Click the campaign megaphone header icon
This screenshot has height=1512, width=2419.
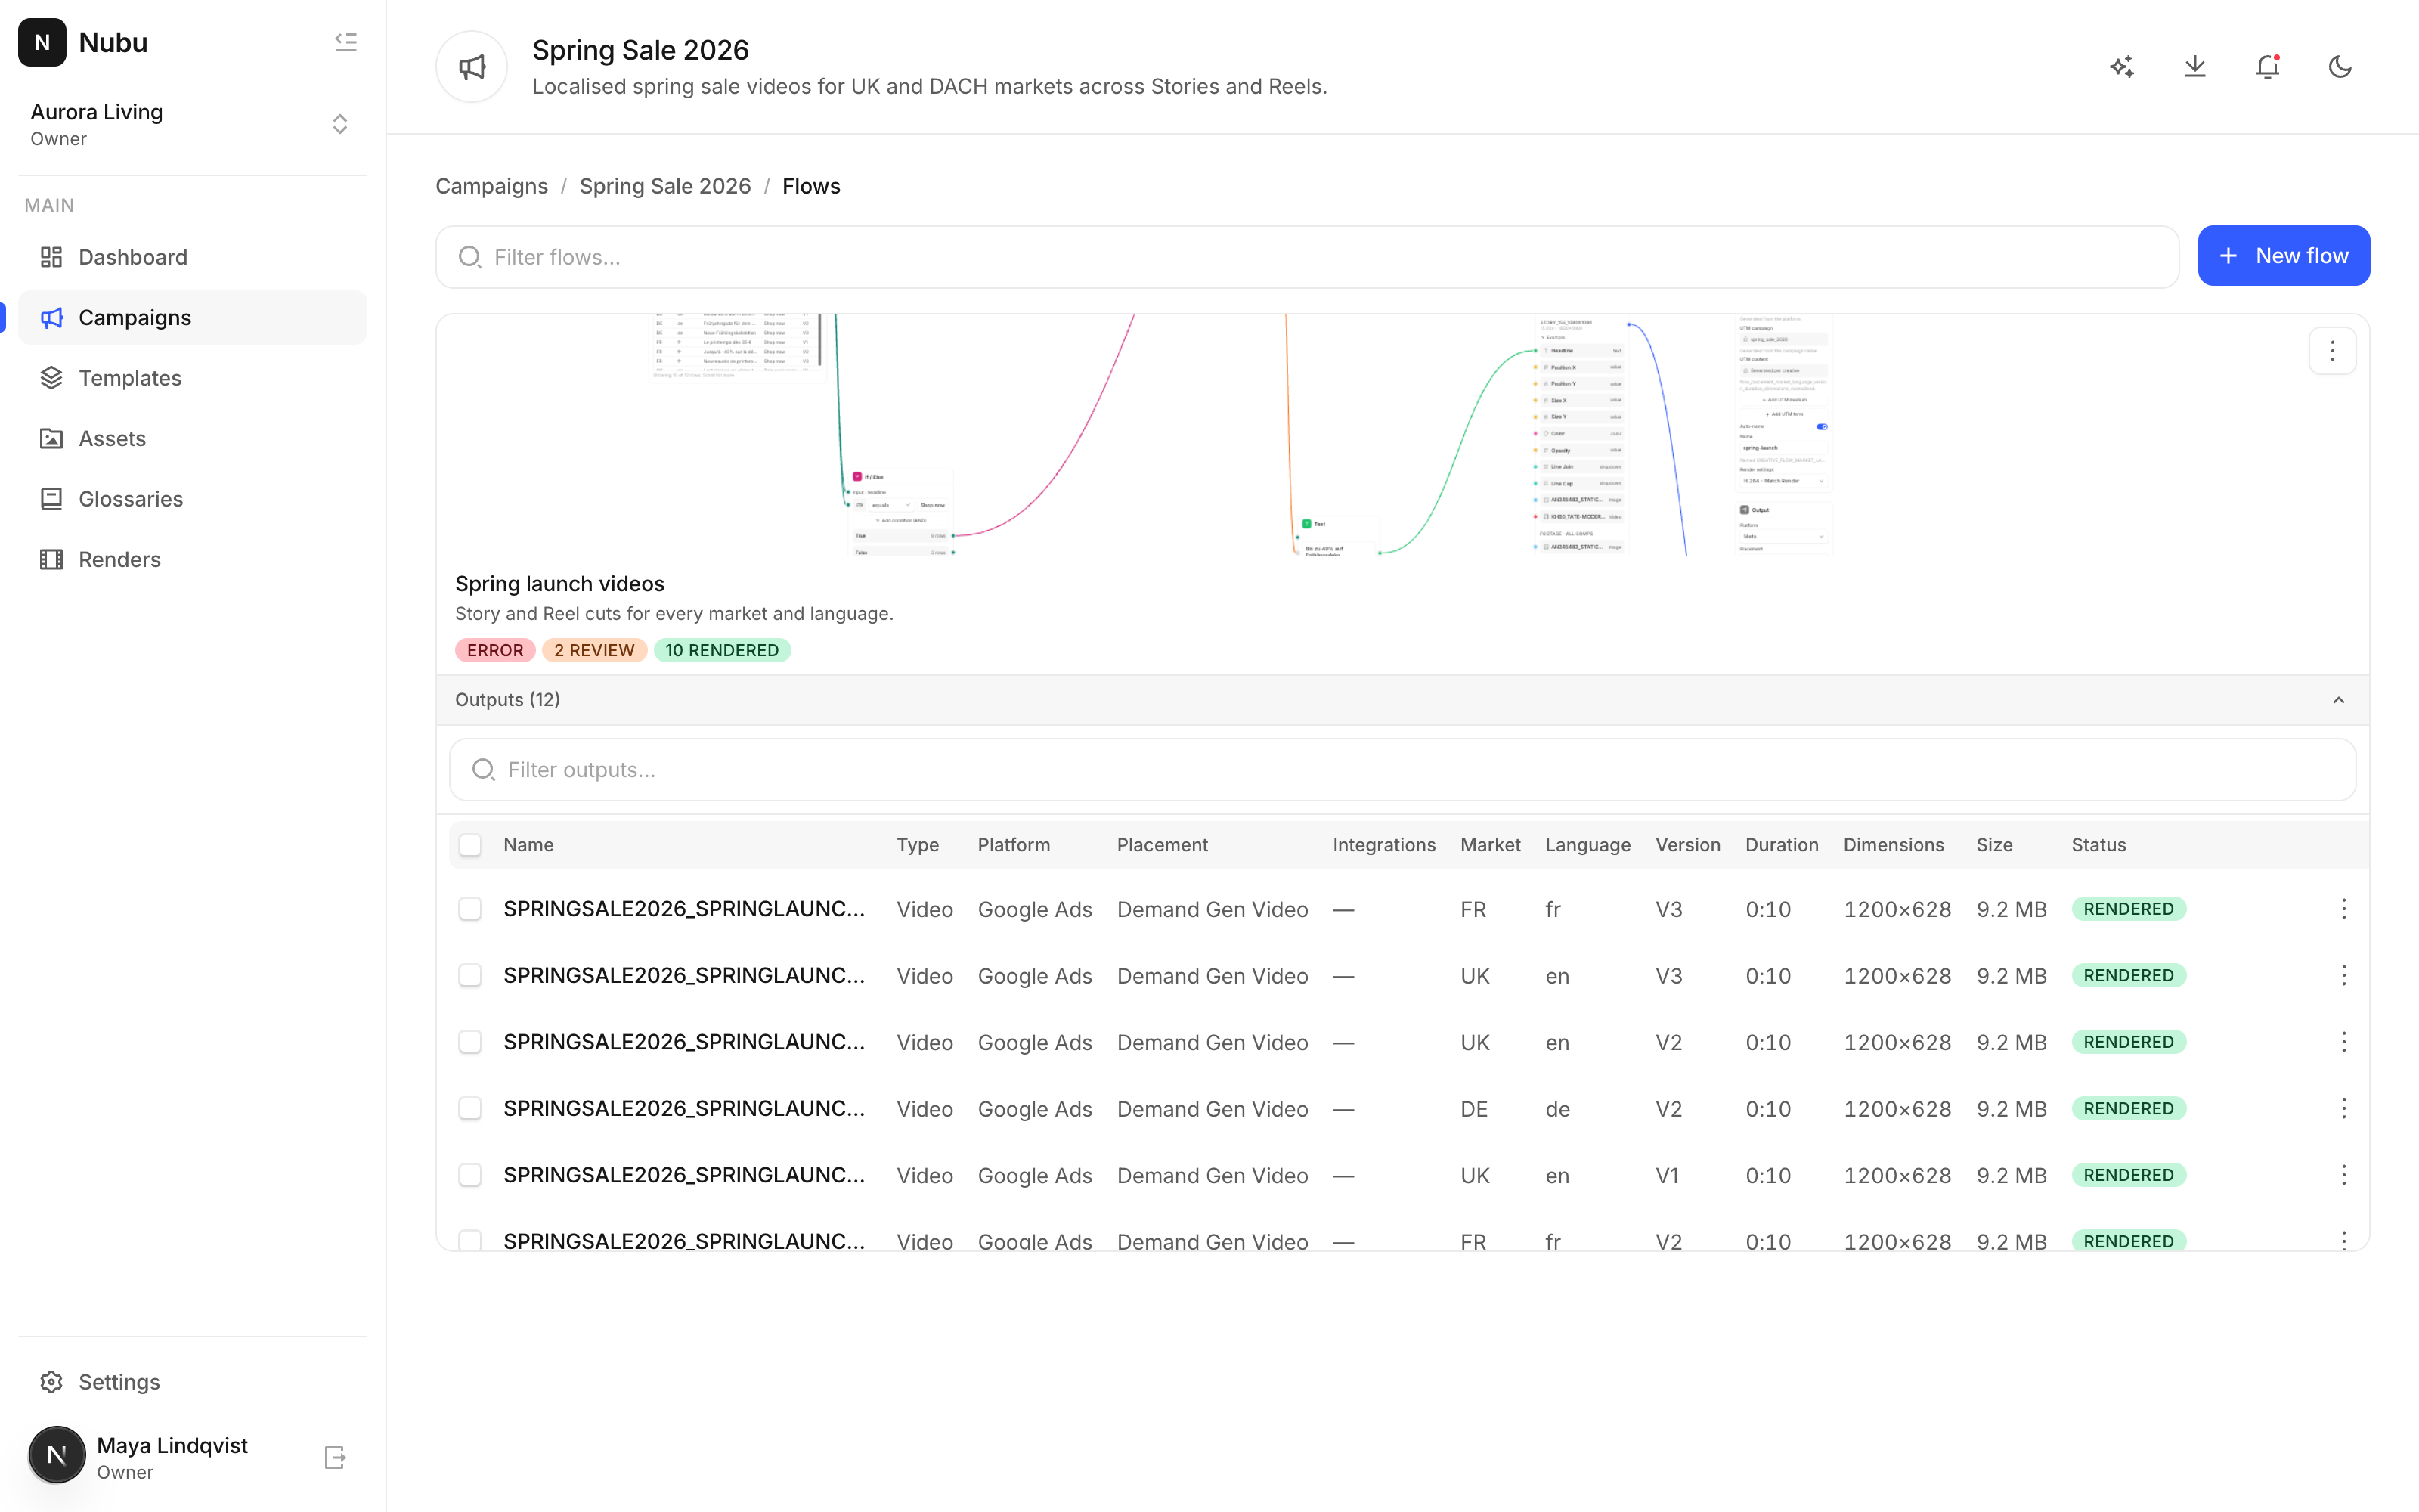472,67
